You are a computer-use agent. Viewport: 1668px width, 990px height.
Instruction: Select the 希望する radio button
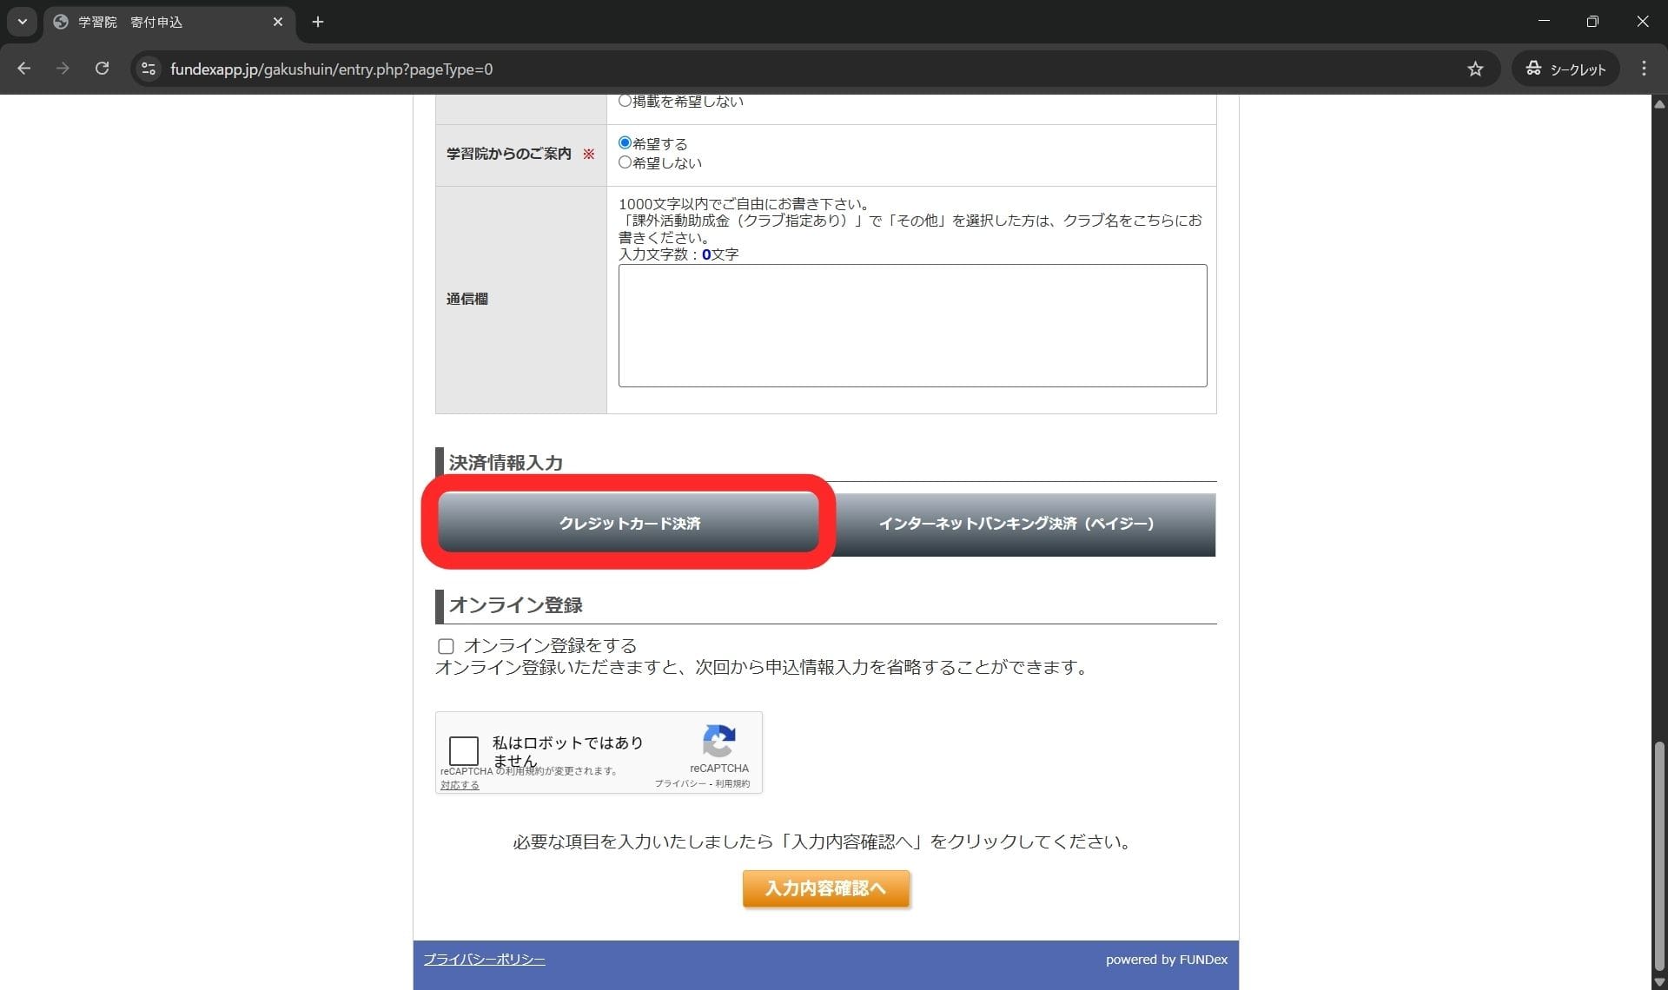click(625, 143)
